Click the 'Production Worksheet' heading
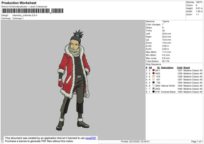This screenshot has height=144, width=204. (x=19, y=3)
